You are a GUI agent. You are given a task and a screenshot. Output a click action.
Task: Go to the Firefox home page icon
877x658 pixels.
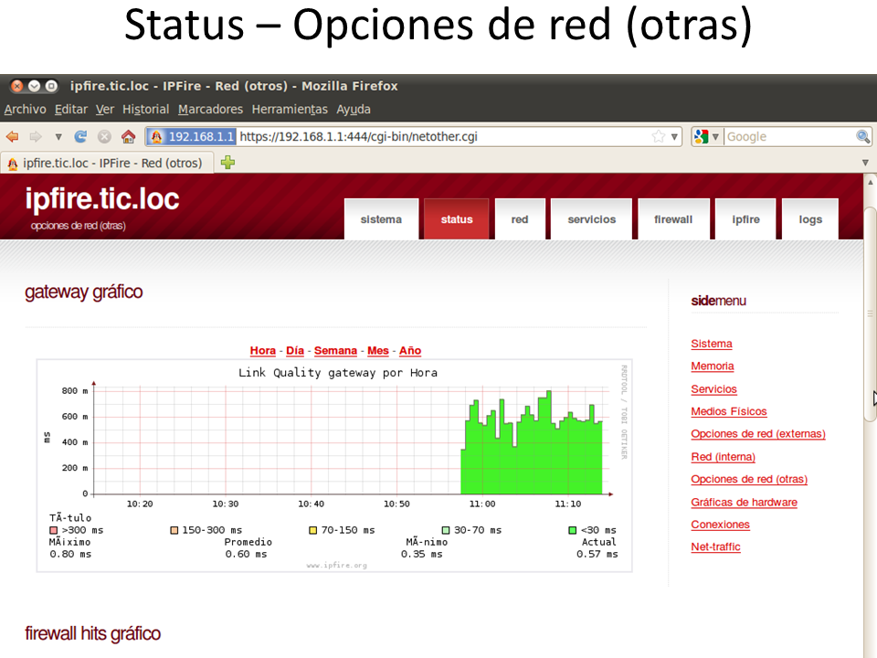pos(129,137)
